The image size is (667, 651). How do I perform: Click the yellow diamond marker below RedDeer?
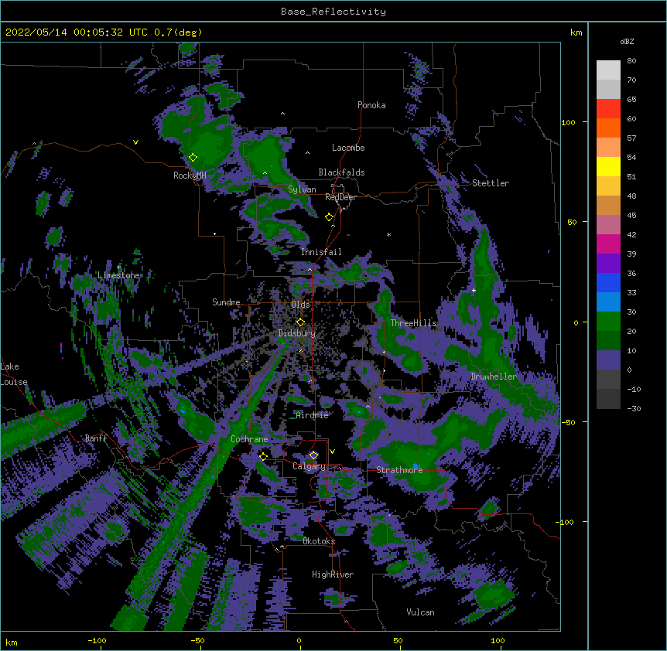tap(330, 217)
